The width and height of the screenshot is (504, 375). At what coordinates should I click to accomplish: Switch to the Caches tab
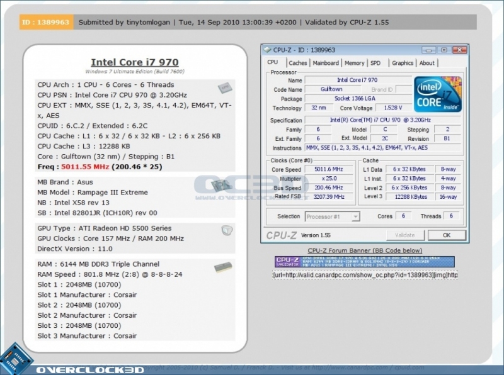[297, 63]
